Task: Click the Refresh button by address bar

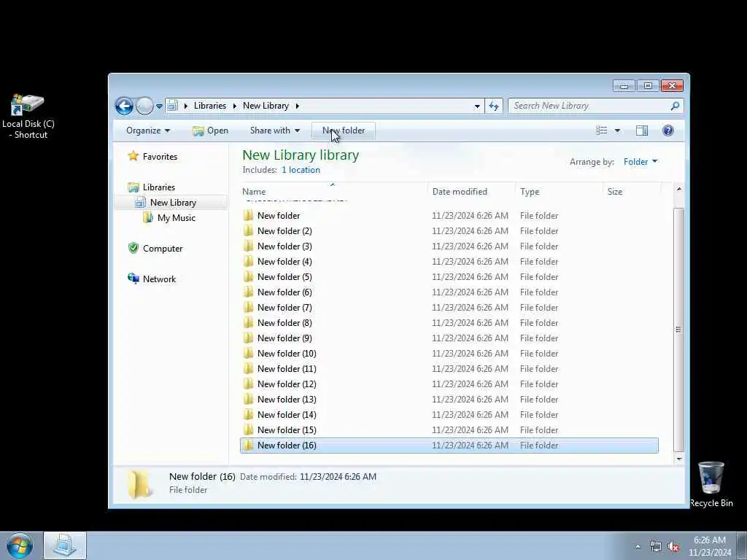Action: 494,106
